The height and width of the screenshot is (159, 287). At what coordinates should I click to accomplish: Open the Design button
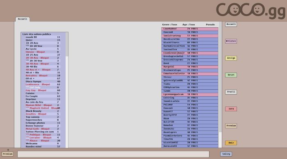[x=231, y=58]
